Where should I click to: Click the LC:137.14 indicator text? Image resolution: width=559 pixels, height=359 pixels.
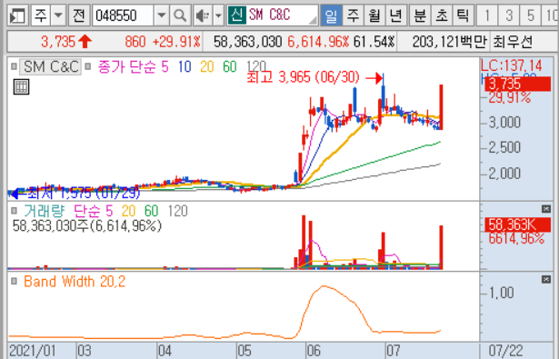click(x=511, y=65)
